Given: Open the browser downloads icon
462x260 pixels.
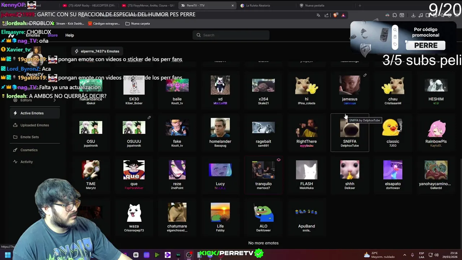Looking at the screenshot, I should click(x=413, y=15).
